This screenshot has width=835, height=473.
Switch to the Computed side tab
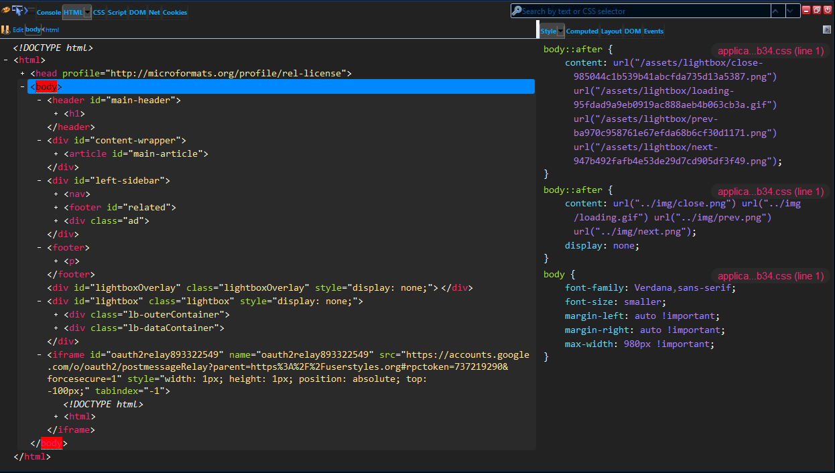coord(582,31)
